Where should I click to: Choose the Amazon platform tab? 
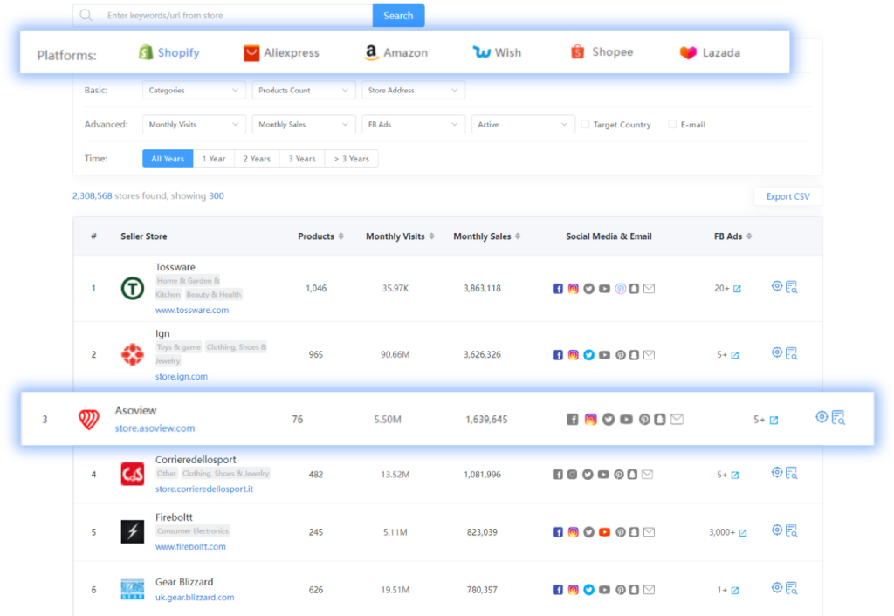[396, 52]
